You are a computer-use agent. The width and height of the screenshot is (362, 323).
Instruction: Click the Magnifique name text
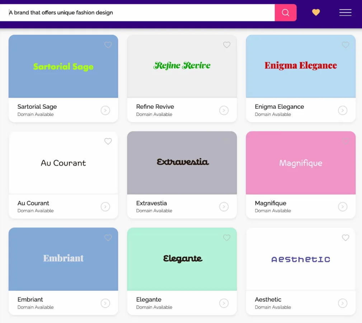[271, 203]
